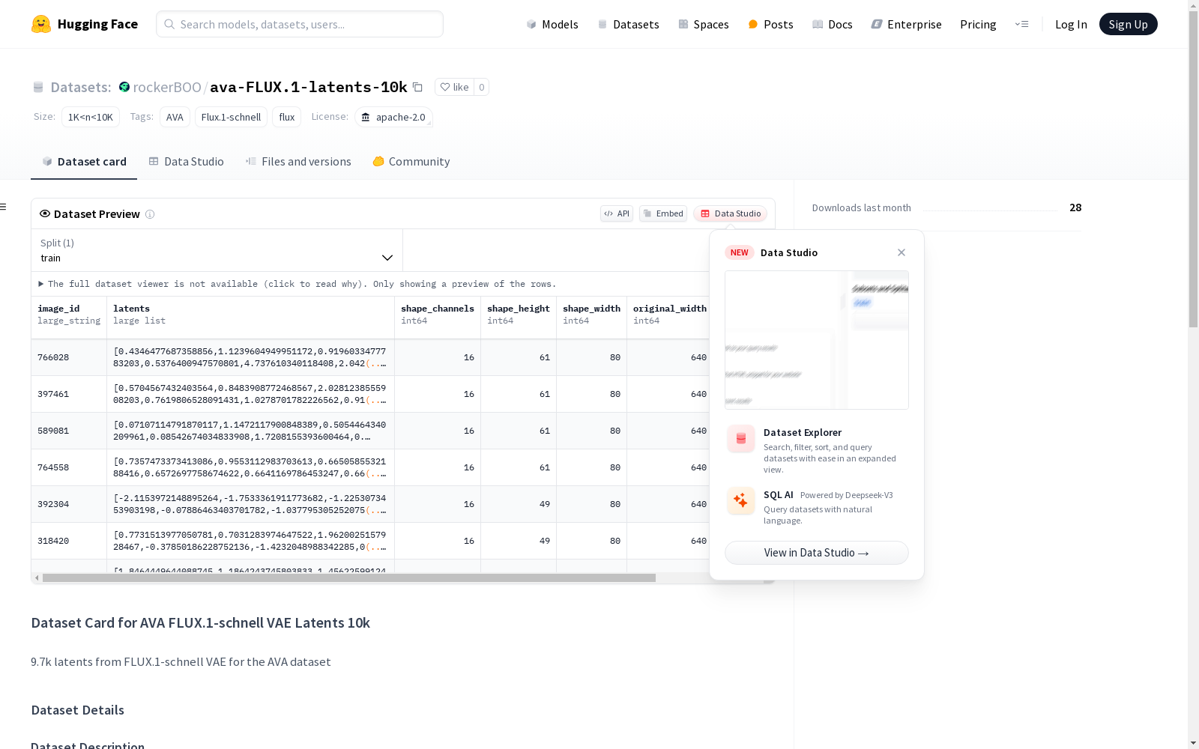Click the apache-2.0 license tag
The image size is (1199, 749).
point(393,117)
